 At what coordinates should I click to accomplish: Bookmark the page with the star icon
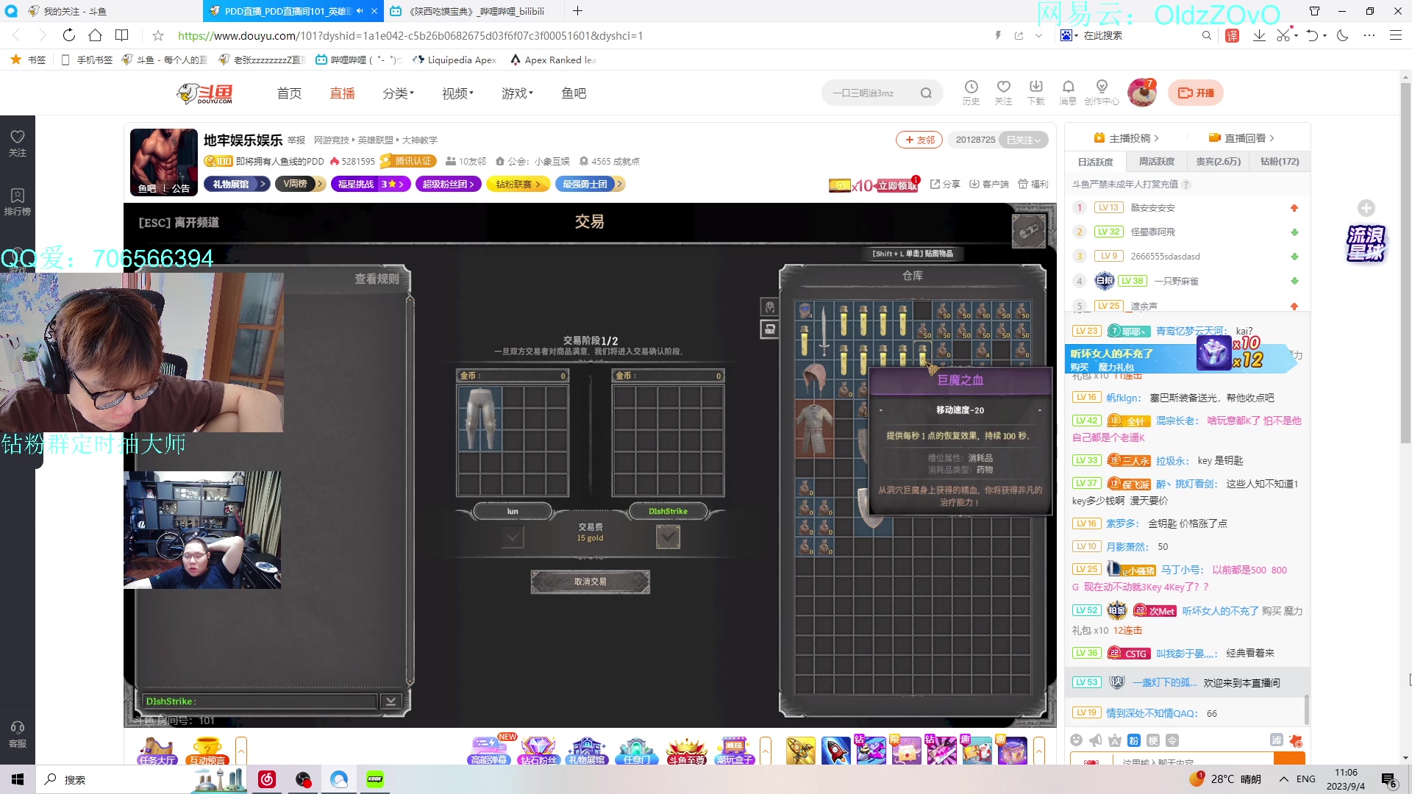[x=158, y=35]
